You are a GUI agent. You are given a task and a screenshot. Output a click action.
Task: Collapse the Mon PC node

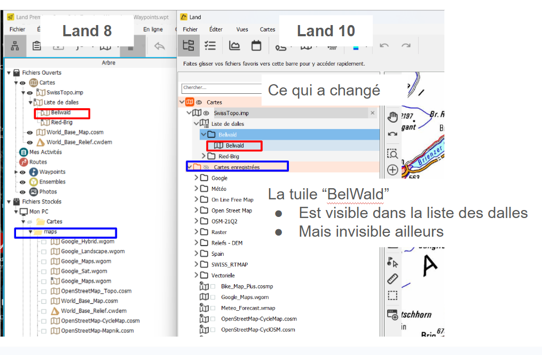(16, 212)
